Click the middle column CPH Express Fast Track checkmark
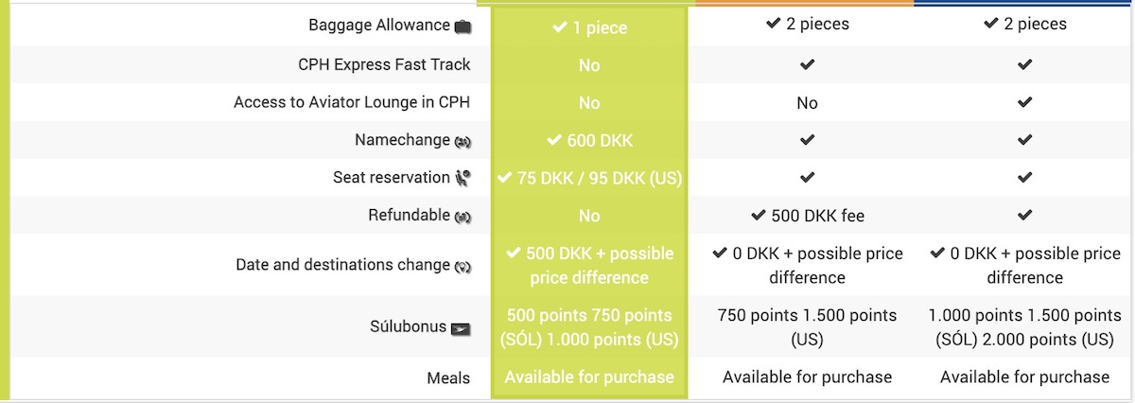The image size is (1135, 403). [x=807, y=65]
